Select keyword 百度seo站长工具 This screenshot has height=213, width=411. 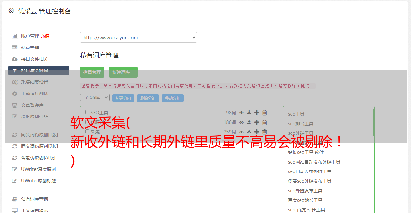[x=305, y=200]
